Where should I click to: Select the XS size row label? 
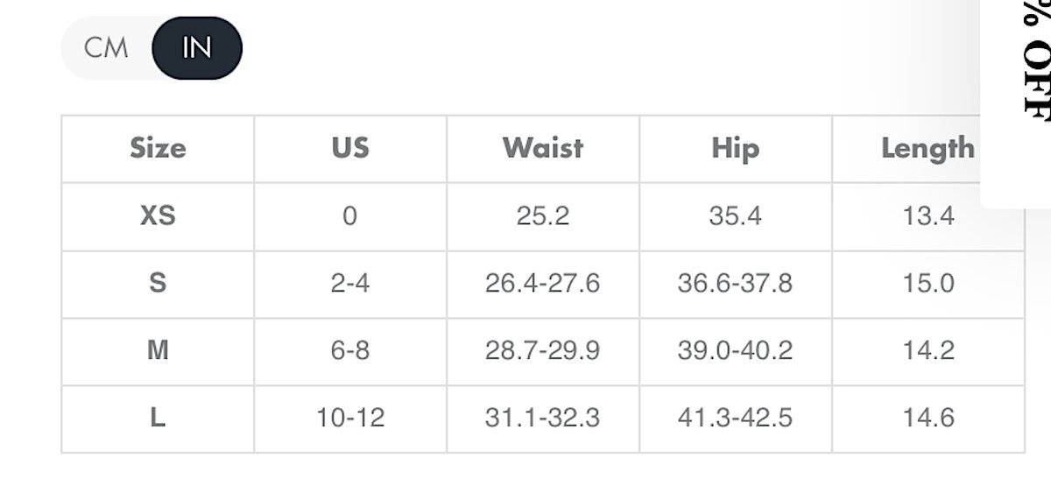point(158,216)
